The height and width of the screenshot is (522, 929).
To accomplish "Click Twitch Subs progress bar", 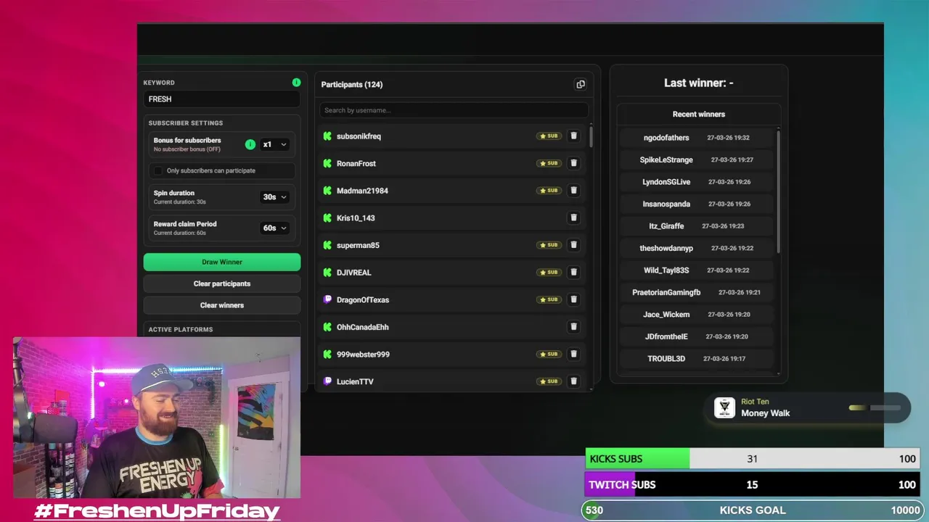I will click(752, 485).
